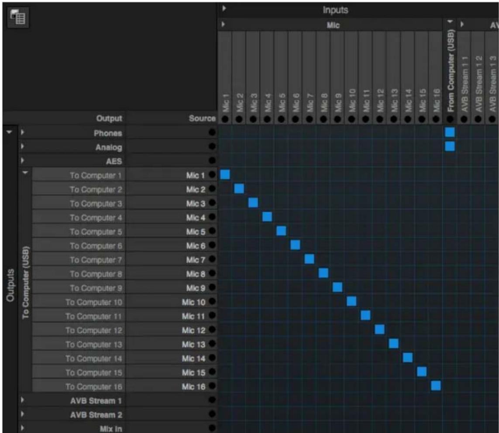
Task: Remove Mic 13 to Computer 13 routing
Action: pos(394,343)
